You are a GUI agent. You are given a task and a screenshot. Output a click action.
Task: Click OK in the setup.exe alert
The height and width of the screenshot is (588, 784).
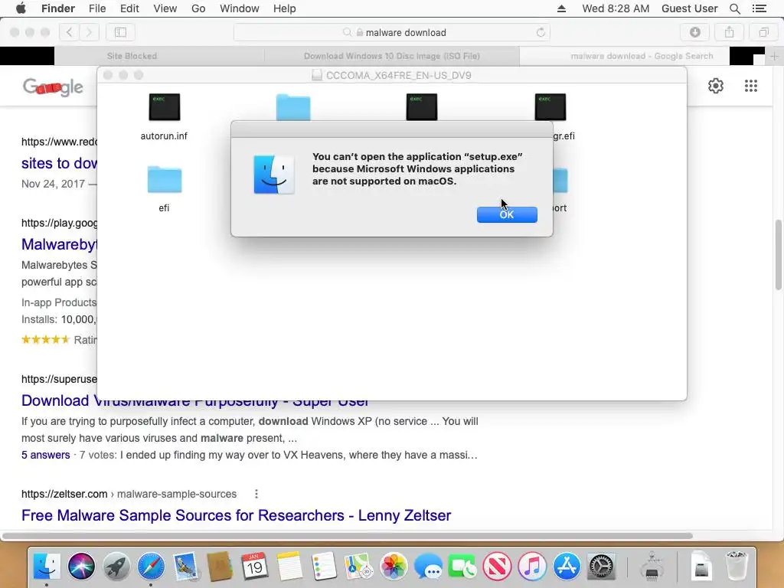(x=507, y=214)
